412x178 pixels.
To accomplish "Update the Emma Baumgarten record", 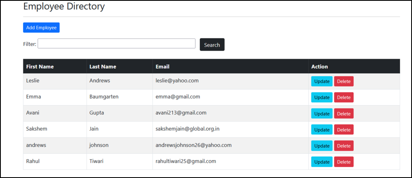I will 322,97.
